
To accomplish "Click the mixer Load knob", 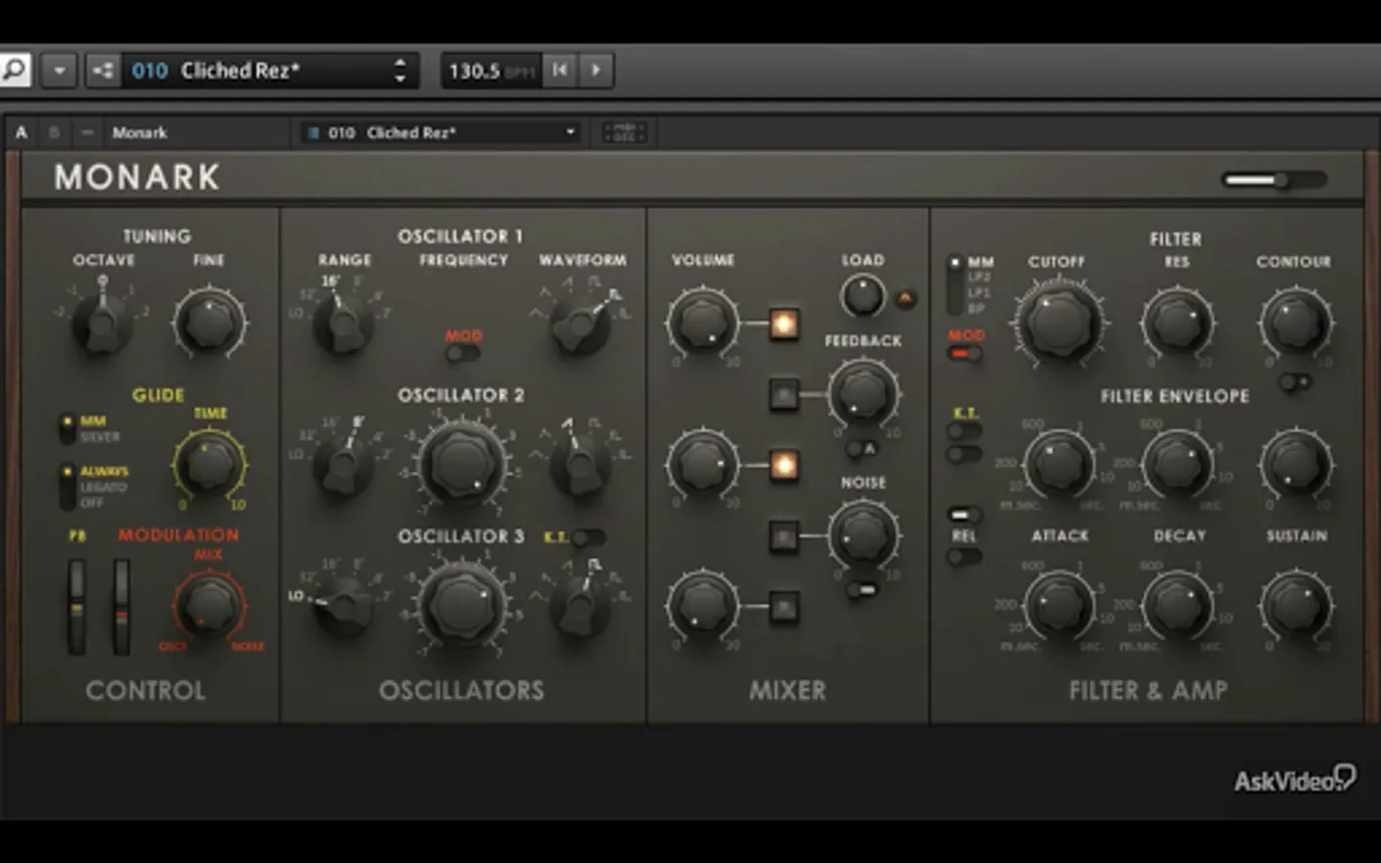I will tap(862, 296).
